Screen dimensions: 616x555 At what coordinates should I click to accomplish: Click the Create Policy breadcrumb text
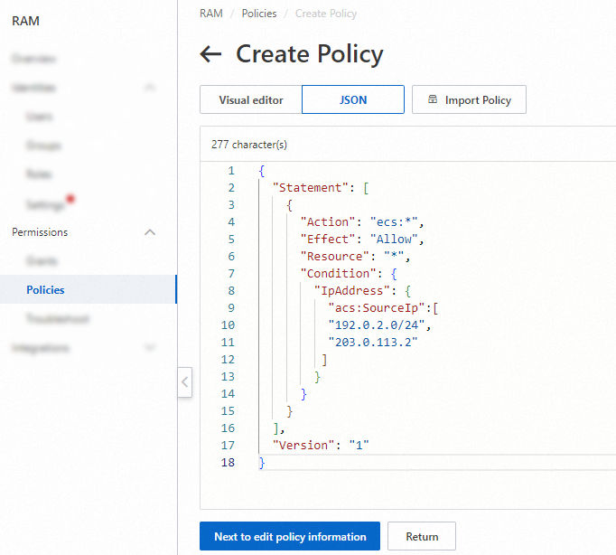(326, 14)
